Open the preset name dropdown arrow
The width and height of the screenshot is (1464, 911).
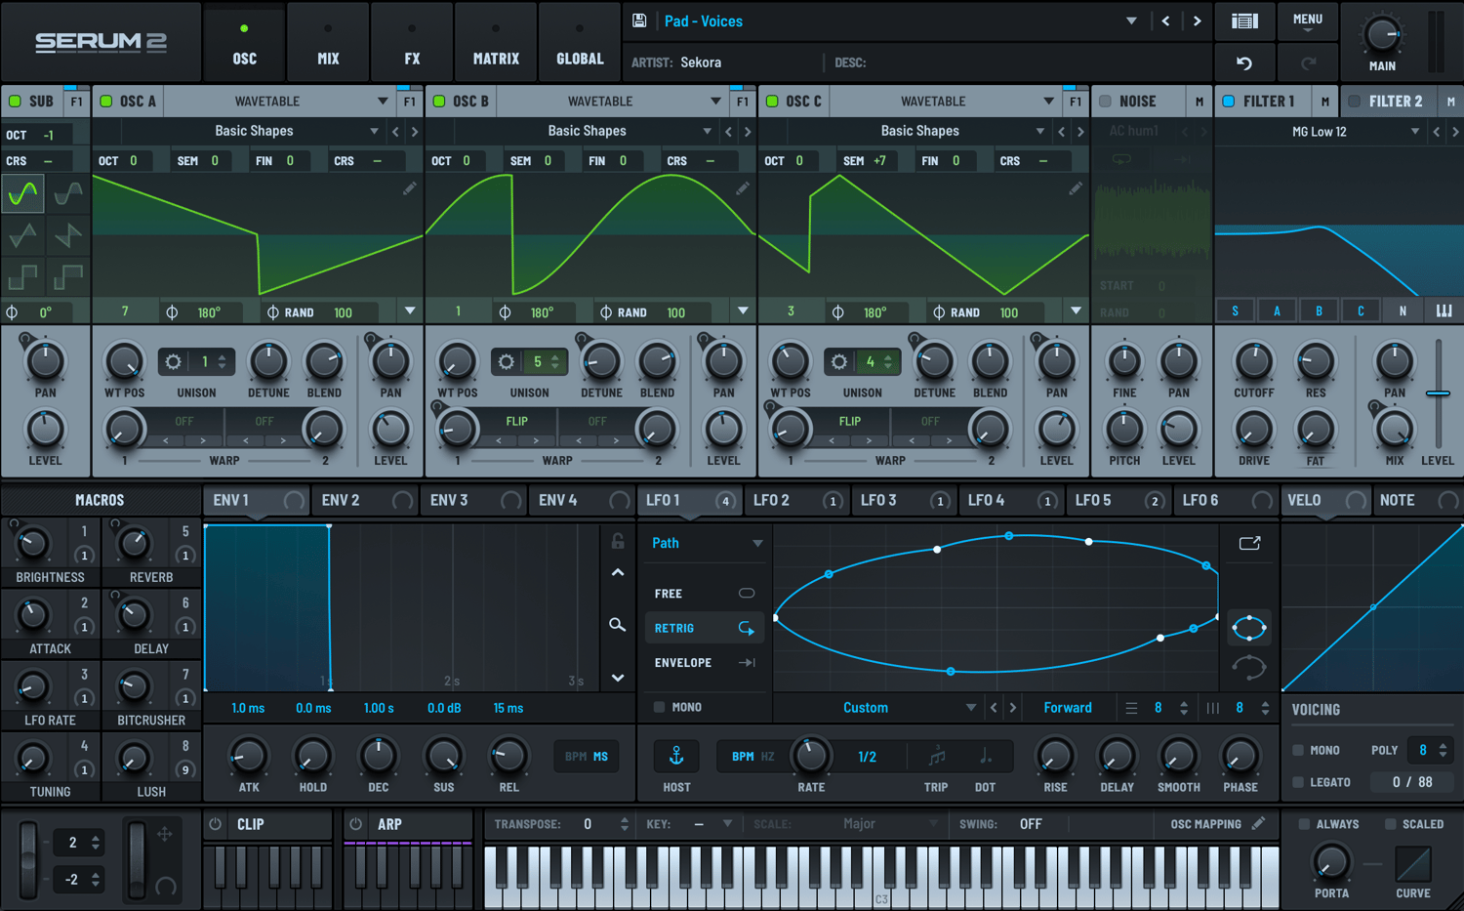(x=1131, y=21)
